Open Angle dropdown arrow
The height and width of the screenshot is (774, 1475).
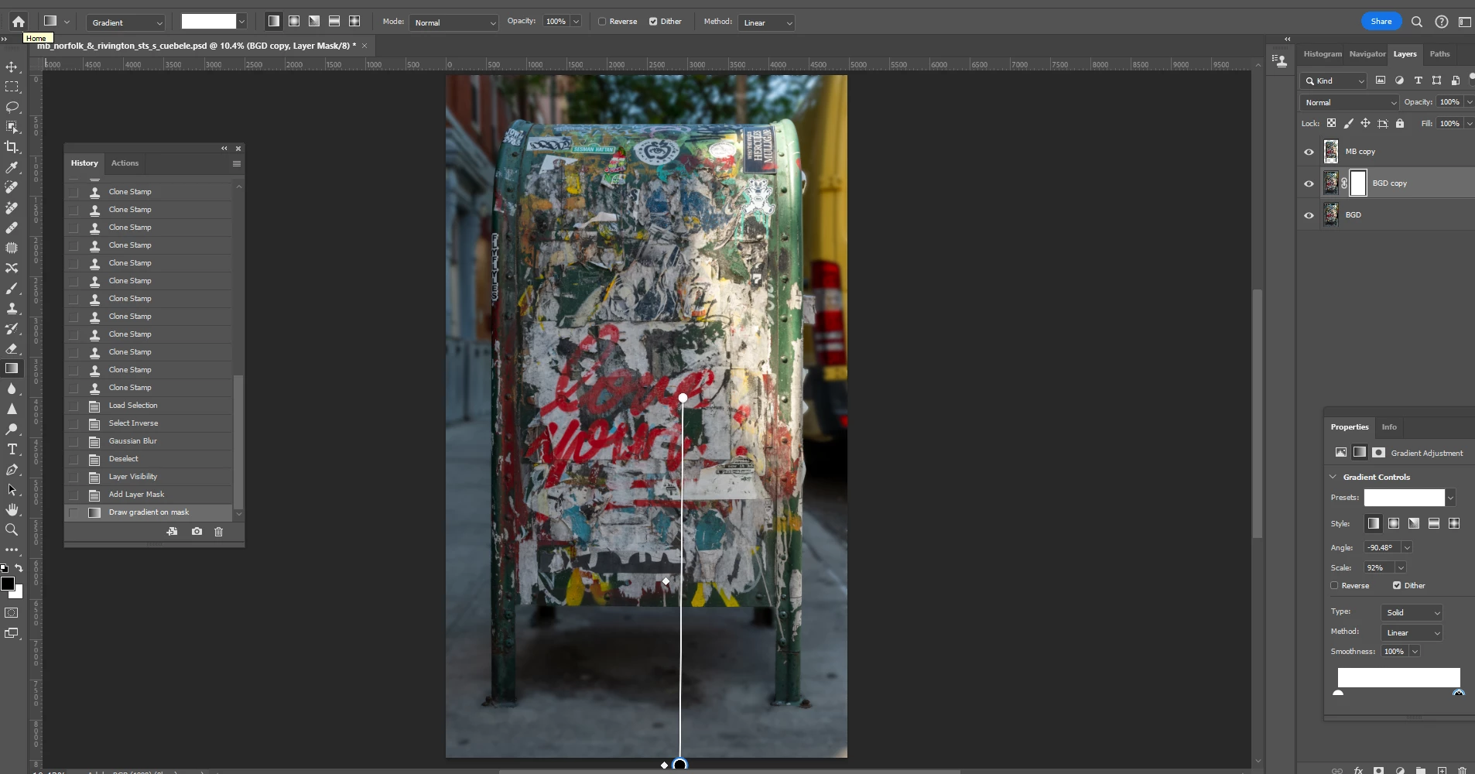1407,547
